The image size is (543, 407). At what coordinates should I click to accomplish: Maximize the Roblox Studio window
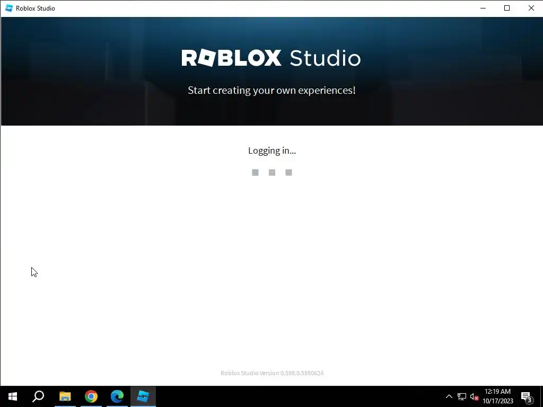(x=507, y=8)
